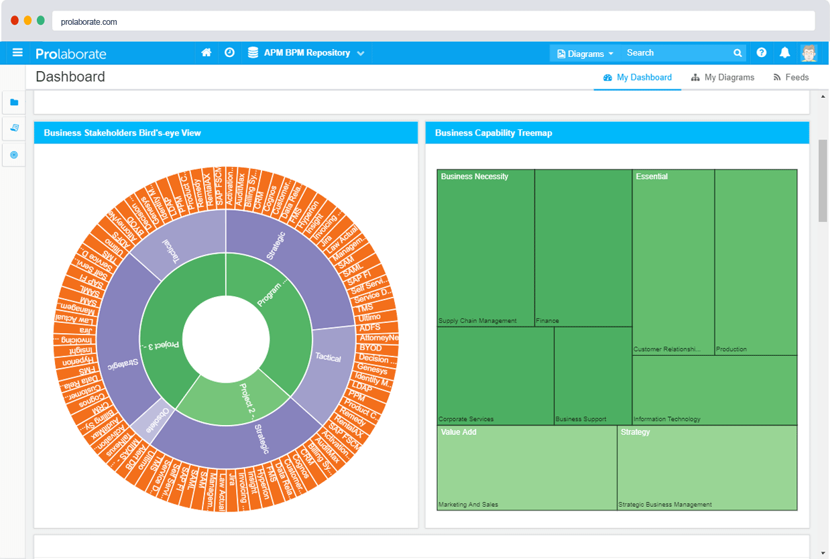
Task: Click the Prolaborate logo
Action: coord(70,54)
